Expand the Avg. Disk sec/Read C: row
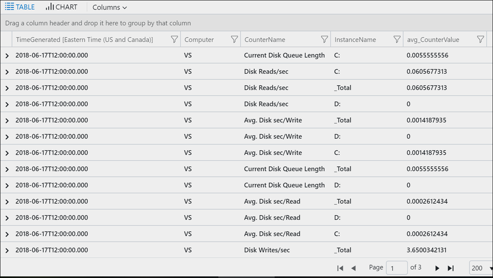This screenshot has height=278, width=493. [7, 234]
